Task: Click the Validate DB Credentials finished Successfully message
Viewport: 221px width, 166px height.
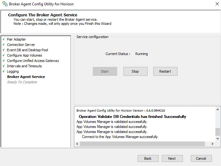Action: [x=132, y=117]
